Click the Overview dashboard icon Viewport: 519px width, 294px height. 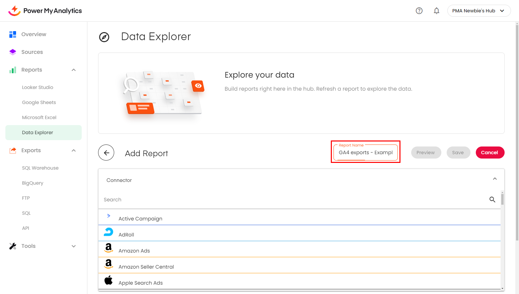tap(13, 34)
